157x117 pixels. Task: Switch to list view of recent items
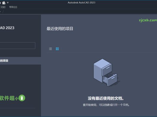point(50,49)
